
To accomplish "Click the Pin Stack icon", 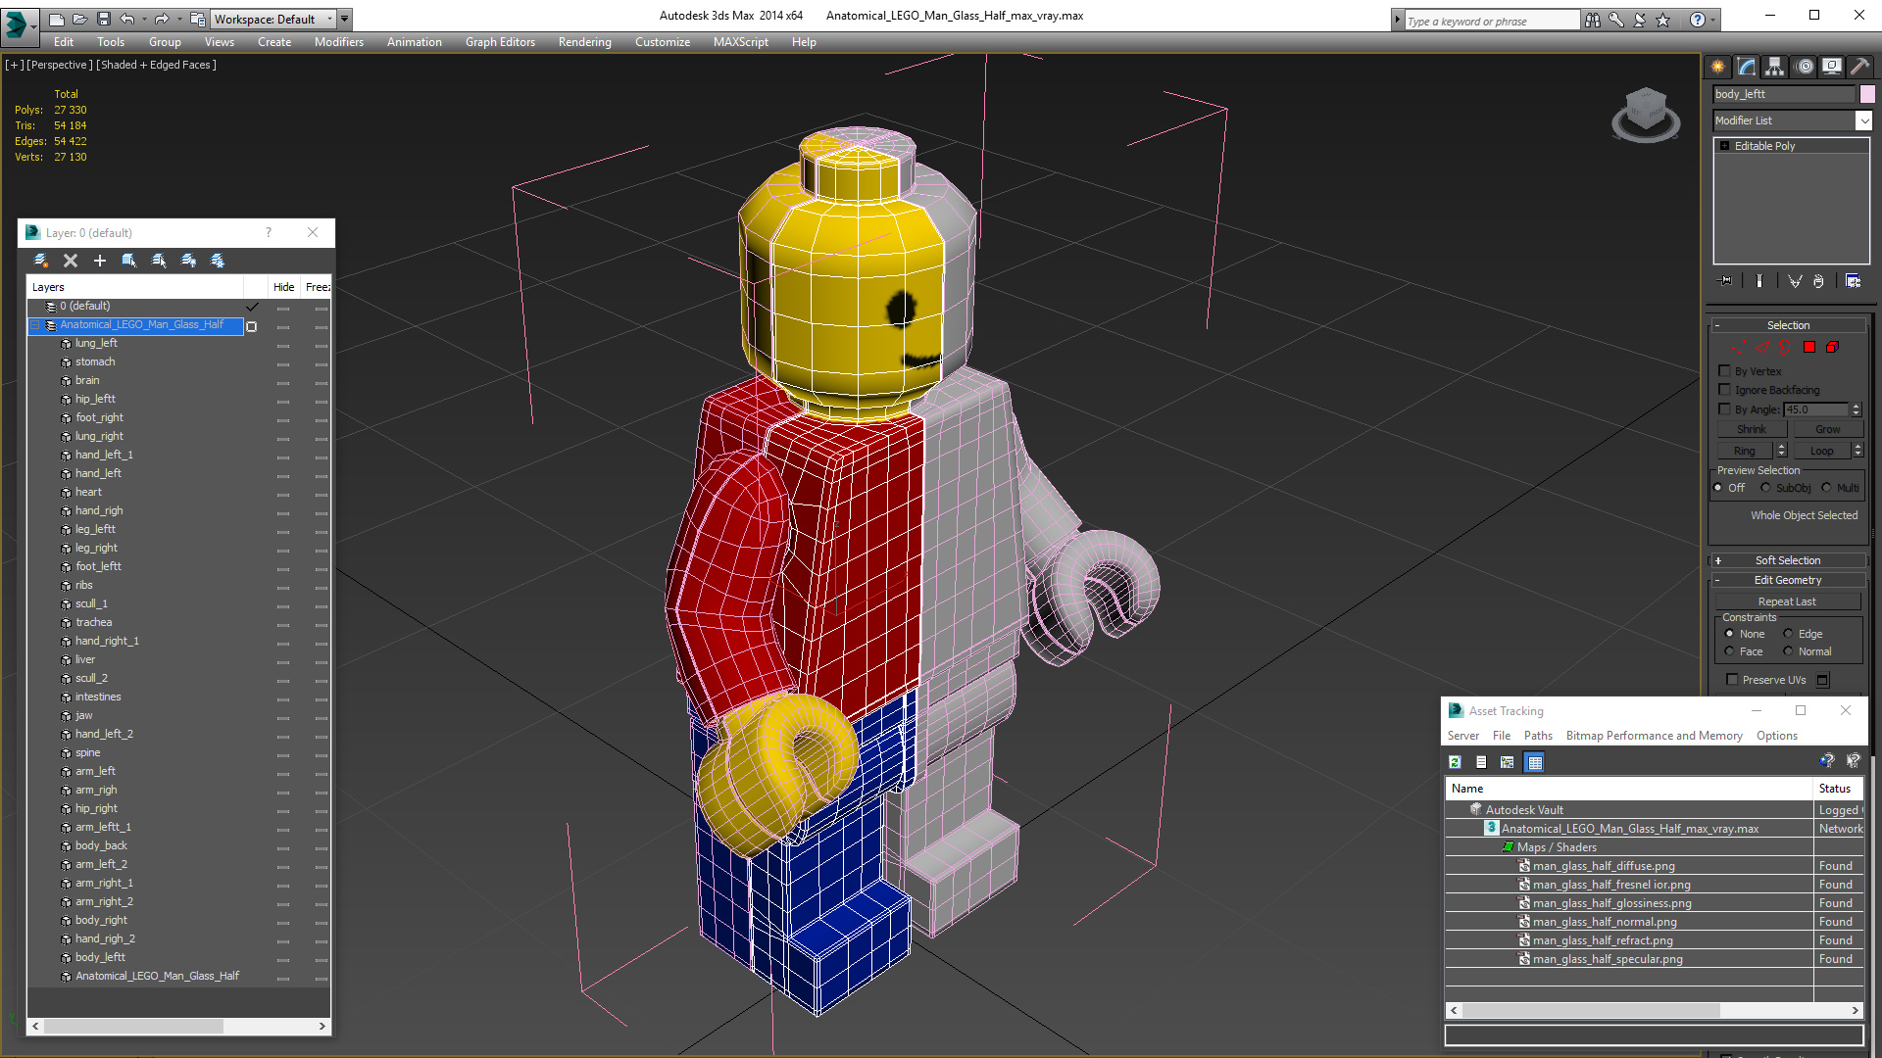I will click(1726, 281).
